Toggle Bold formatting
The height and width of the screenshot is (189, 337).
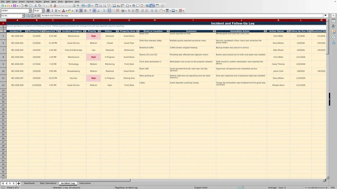(48, 11)
